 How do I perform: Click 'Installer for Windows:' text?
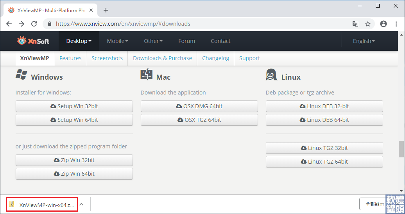[43, 93]
